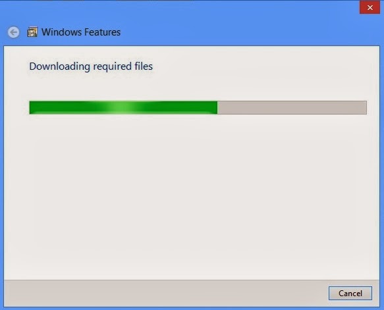The width and height of the screenshot is (384, 310).
Task: Click the far left start of progress bar
Action: tap(32, 107)
